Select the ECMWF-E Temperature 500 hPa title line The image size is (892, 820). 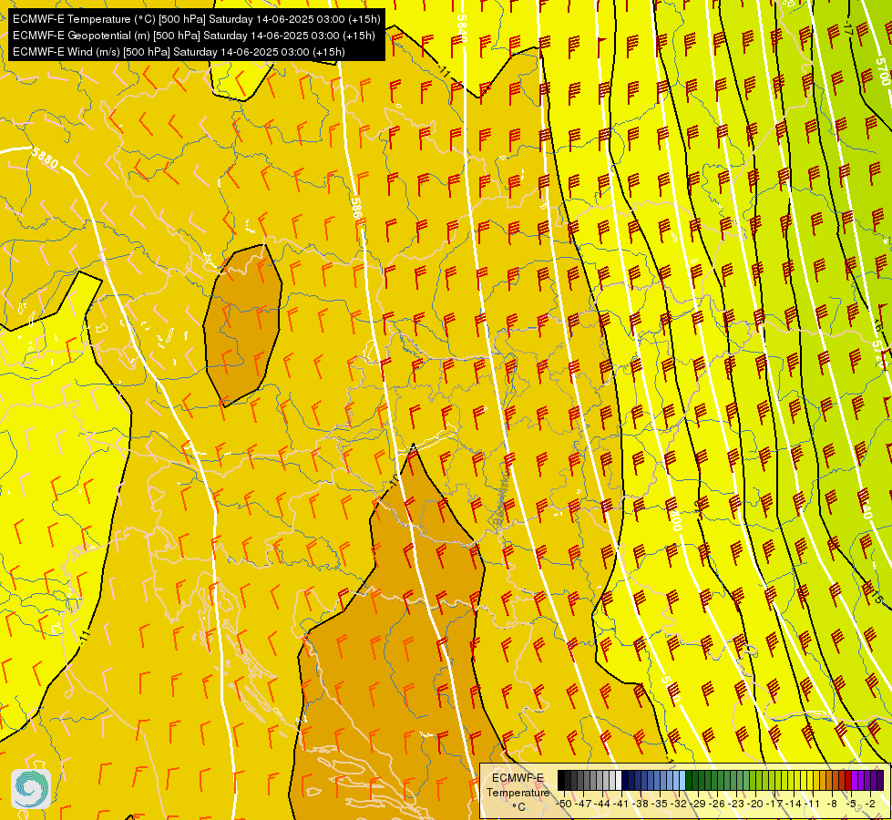click(x=196, y=19)
